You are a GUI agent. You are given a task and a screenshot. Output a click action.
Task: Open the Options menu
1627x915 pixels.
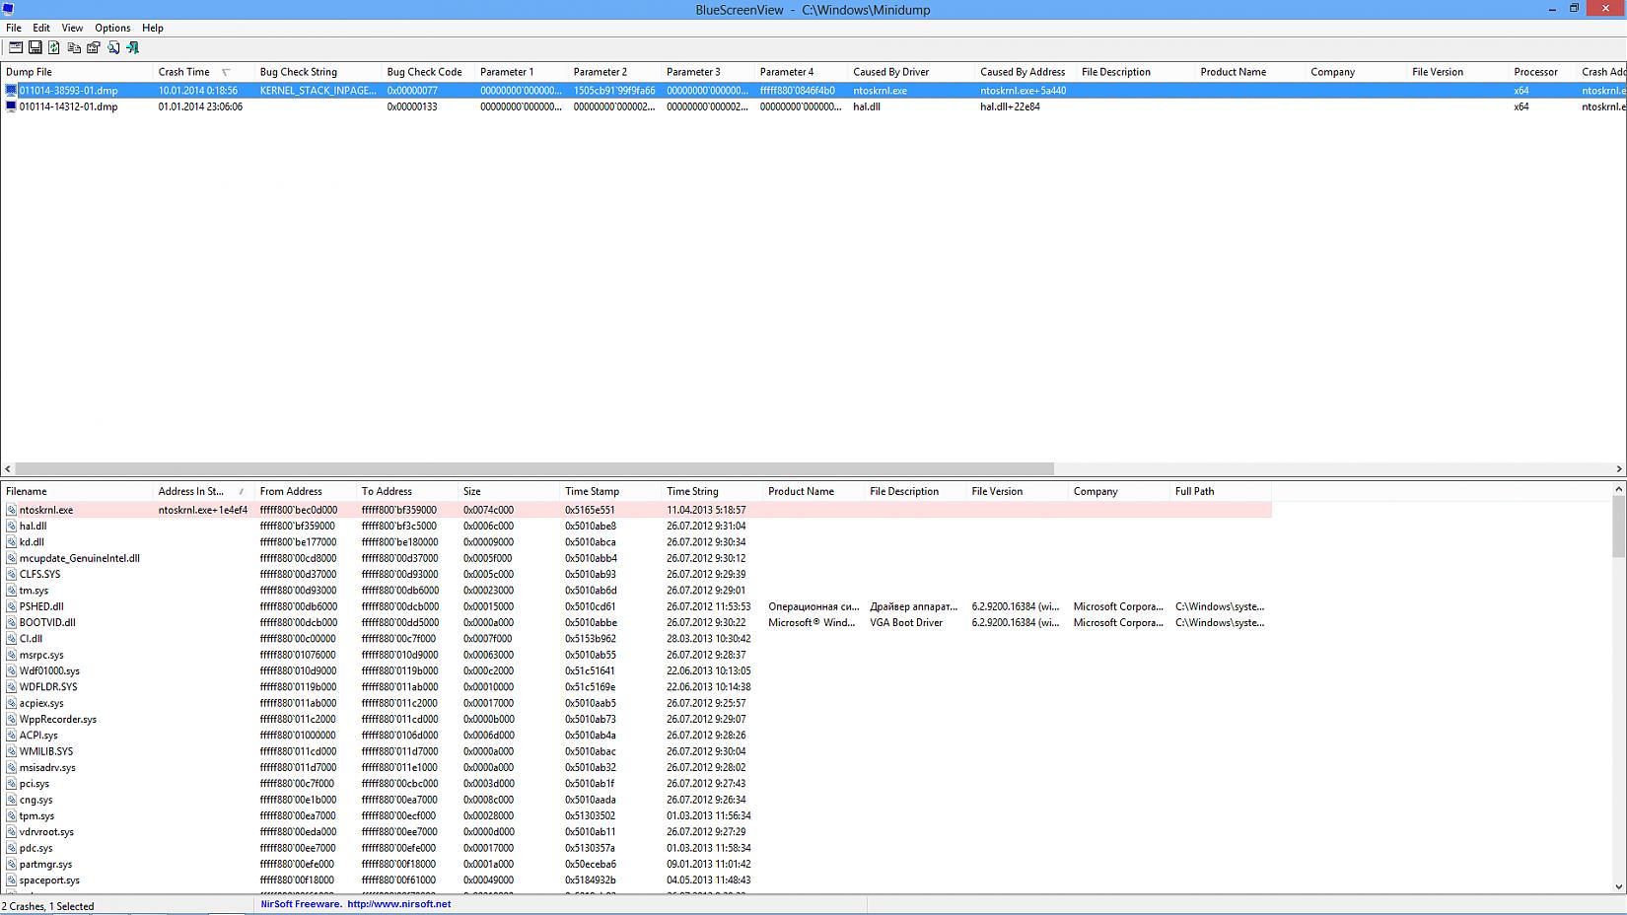pyautogui.click(x=112, y=28)
